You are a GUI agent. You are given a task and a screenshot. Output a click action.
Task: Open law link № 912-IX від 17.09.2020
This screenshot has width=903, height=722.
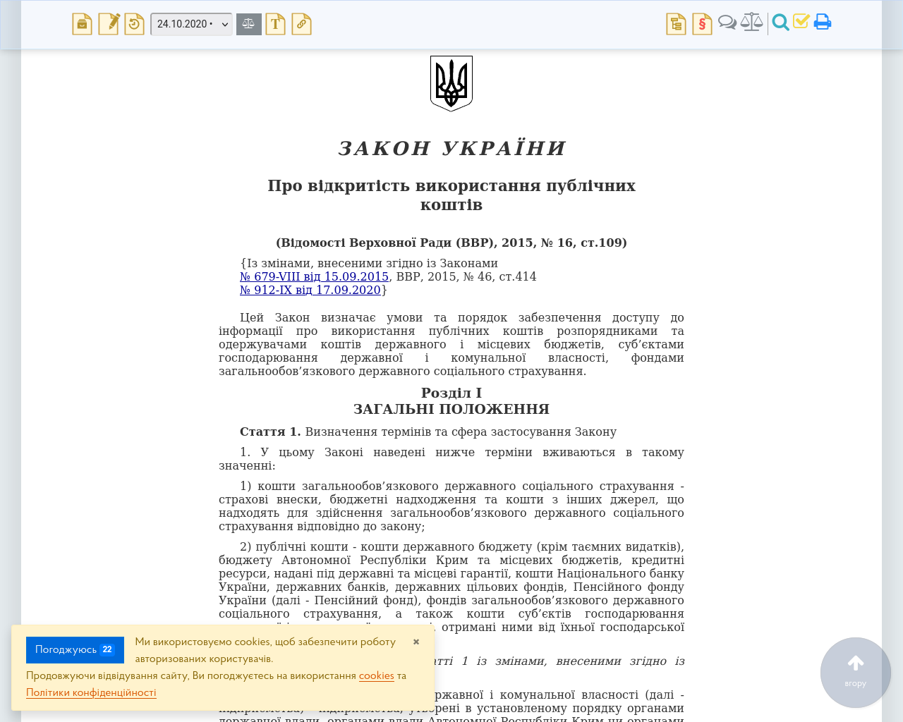[310, 290]
